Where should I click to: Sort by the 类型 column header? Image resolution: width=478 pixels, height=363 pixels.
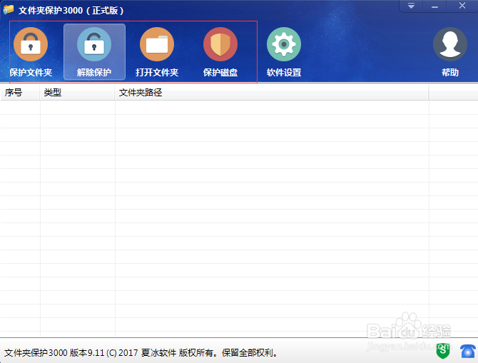tap(77, 92)
